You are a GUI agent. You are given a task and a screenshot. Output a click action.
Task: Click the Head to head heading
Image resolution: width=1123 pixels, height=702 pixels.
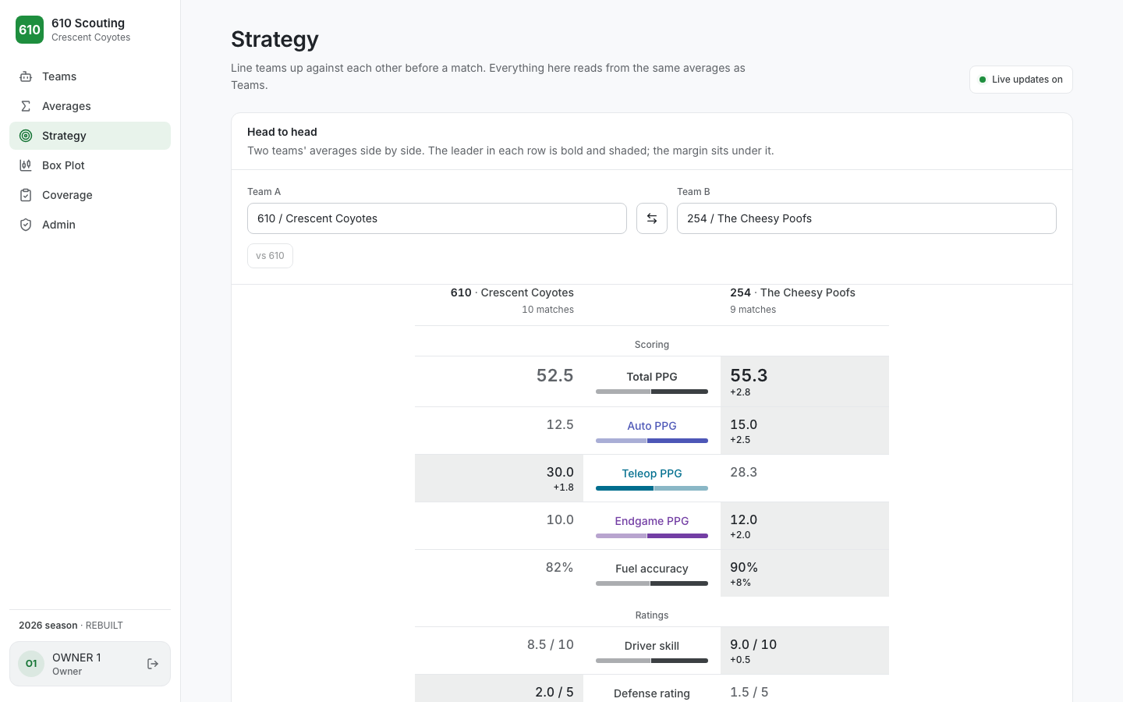pos(282,132)
